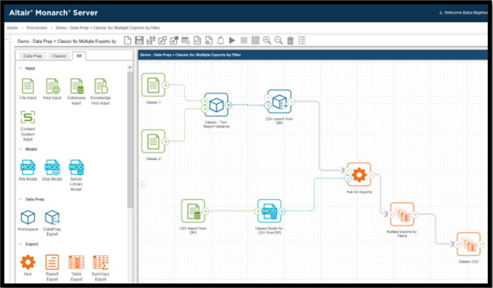Click the output port of Classic 1 node
This screenshot has width=493, height=288.
point(165,85)
